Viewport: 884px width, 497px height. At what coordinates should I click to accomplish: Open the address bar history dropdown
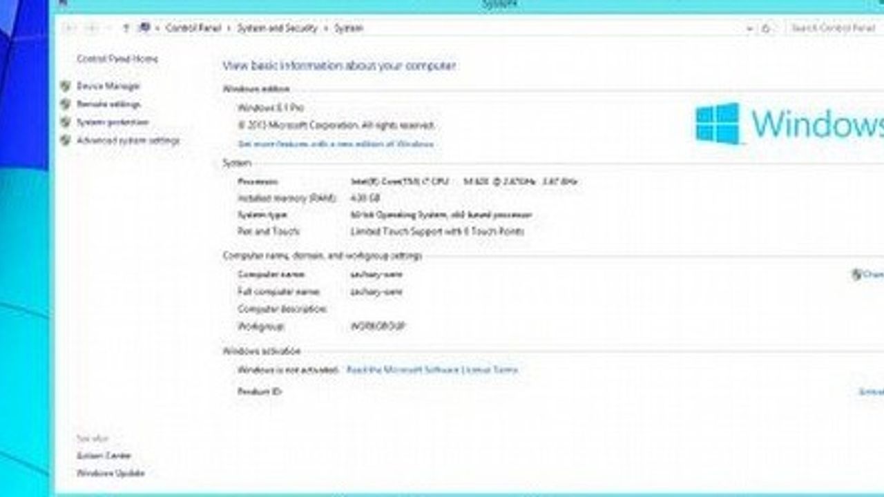[x=750, y=29]
